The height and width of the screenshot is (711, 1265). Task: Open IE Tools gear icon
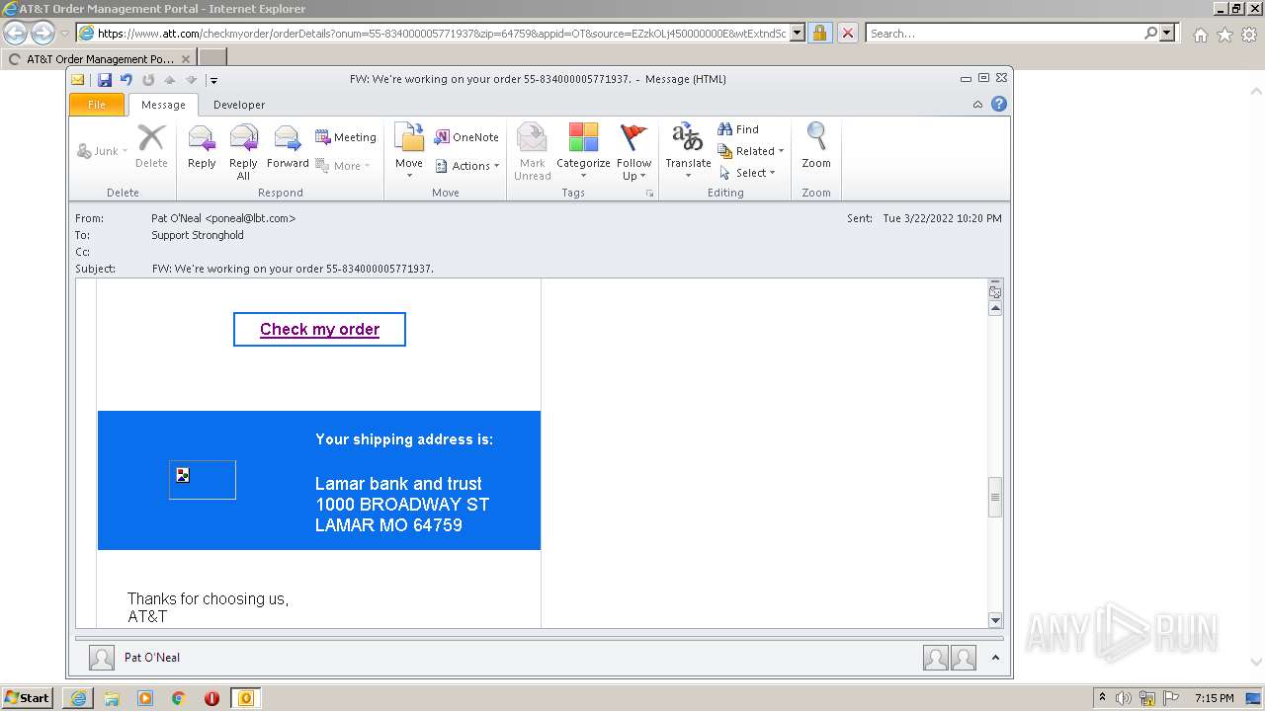coord(1250,35)
